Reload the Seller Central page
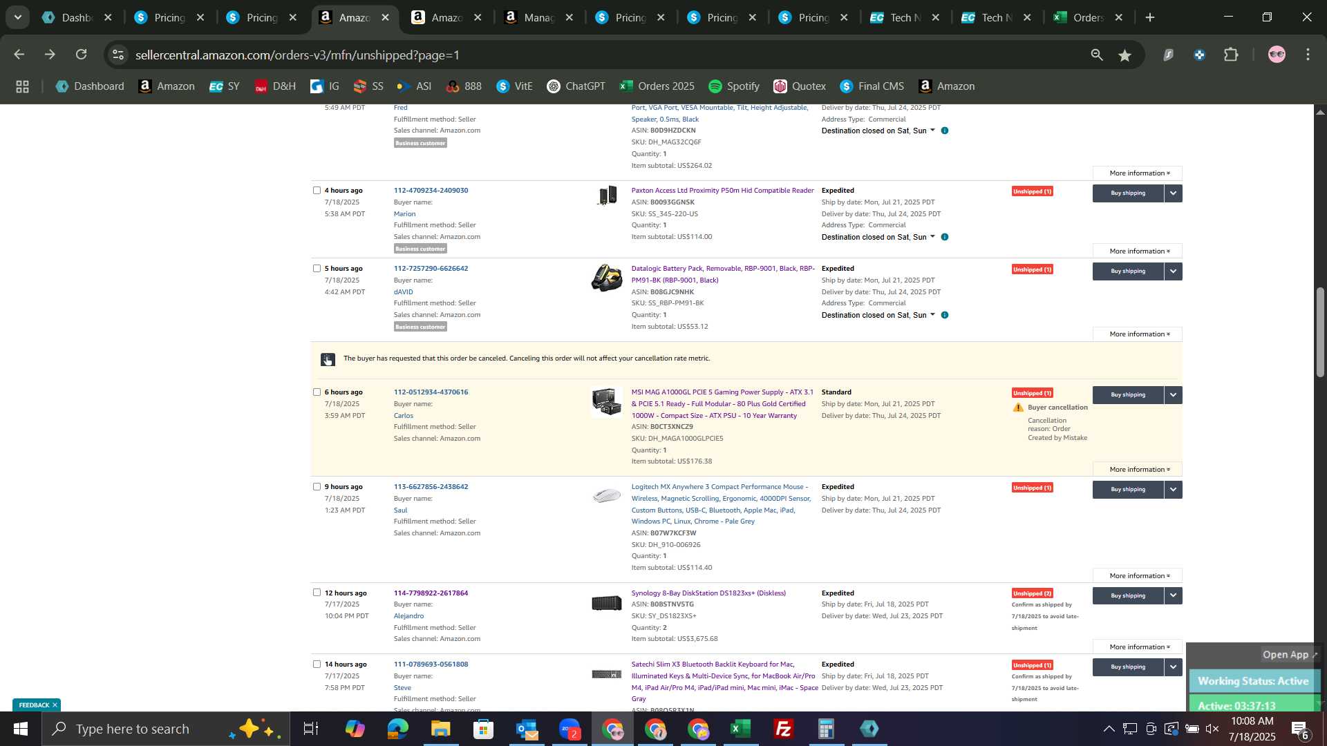Image resolution: width=1327 pixels, height=746 pixels. tap(82, 55)
